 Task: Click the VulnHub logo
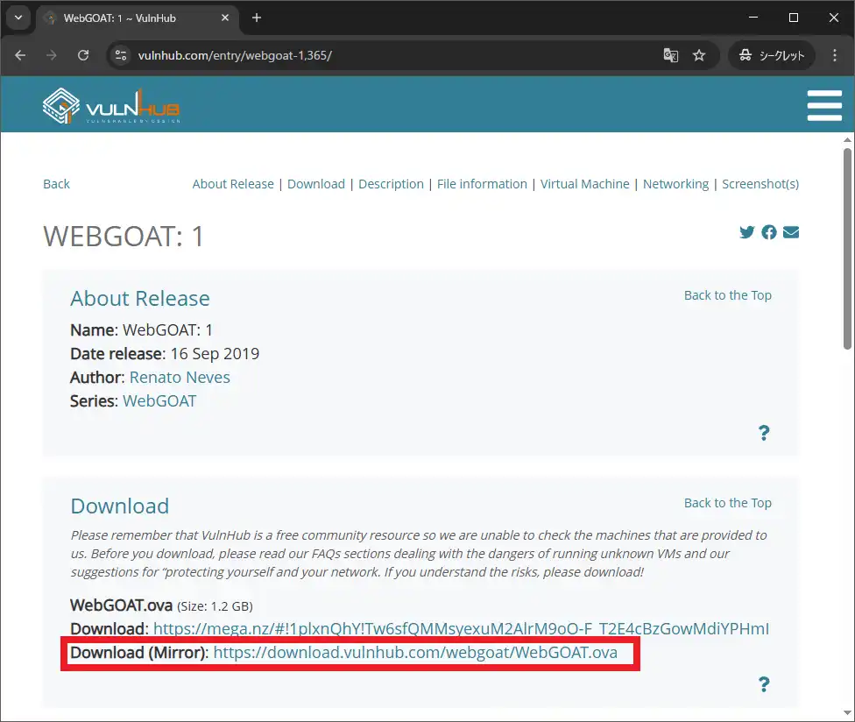(x=111, y=107)
